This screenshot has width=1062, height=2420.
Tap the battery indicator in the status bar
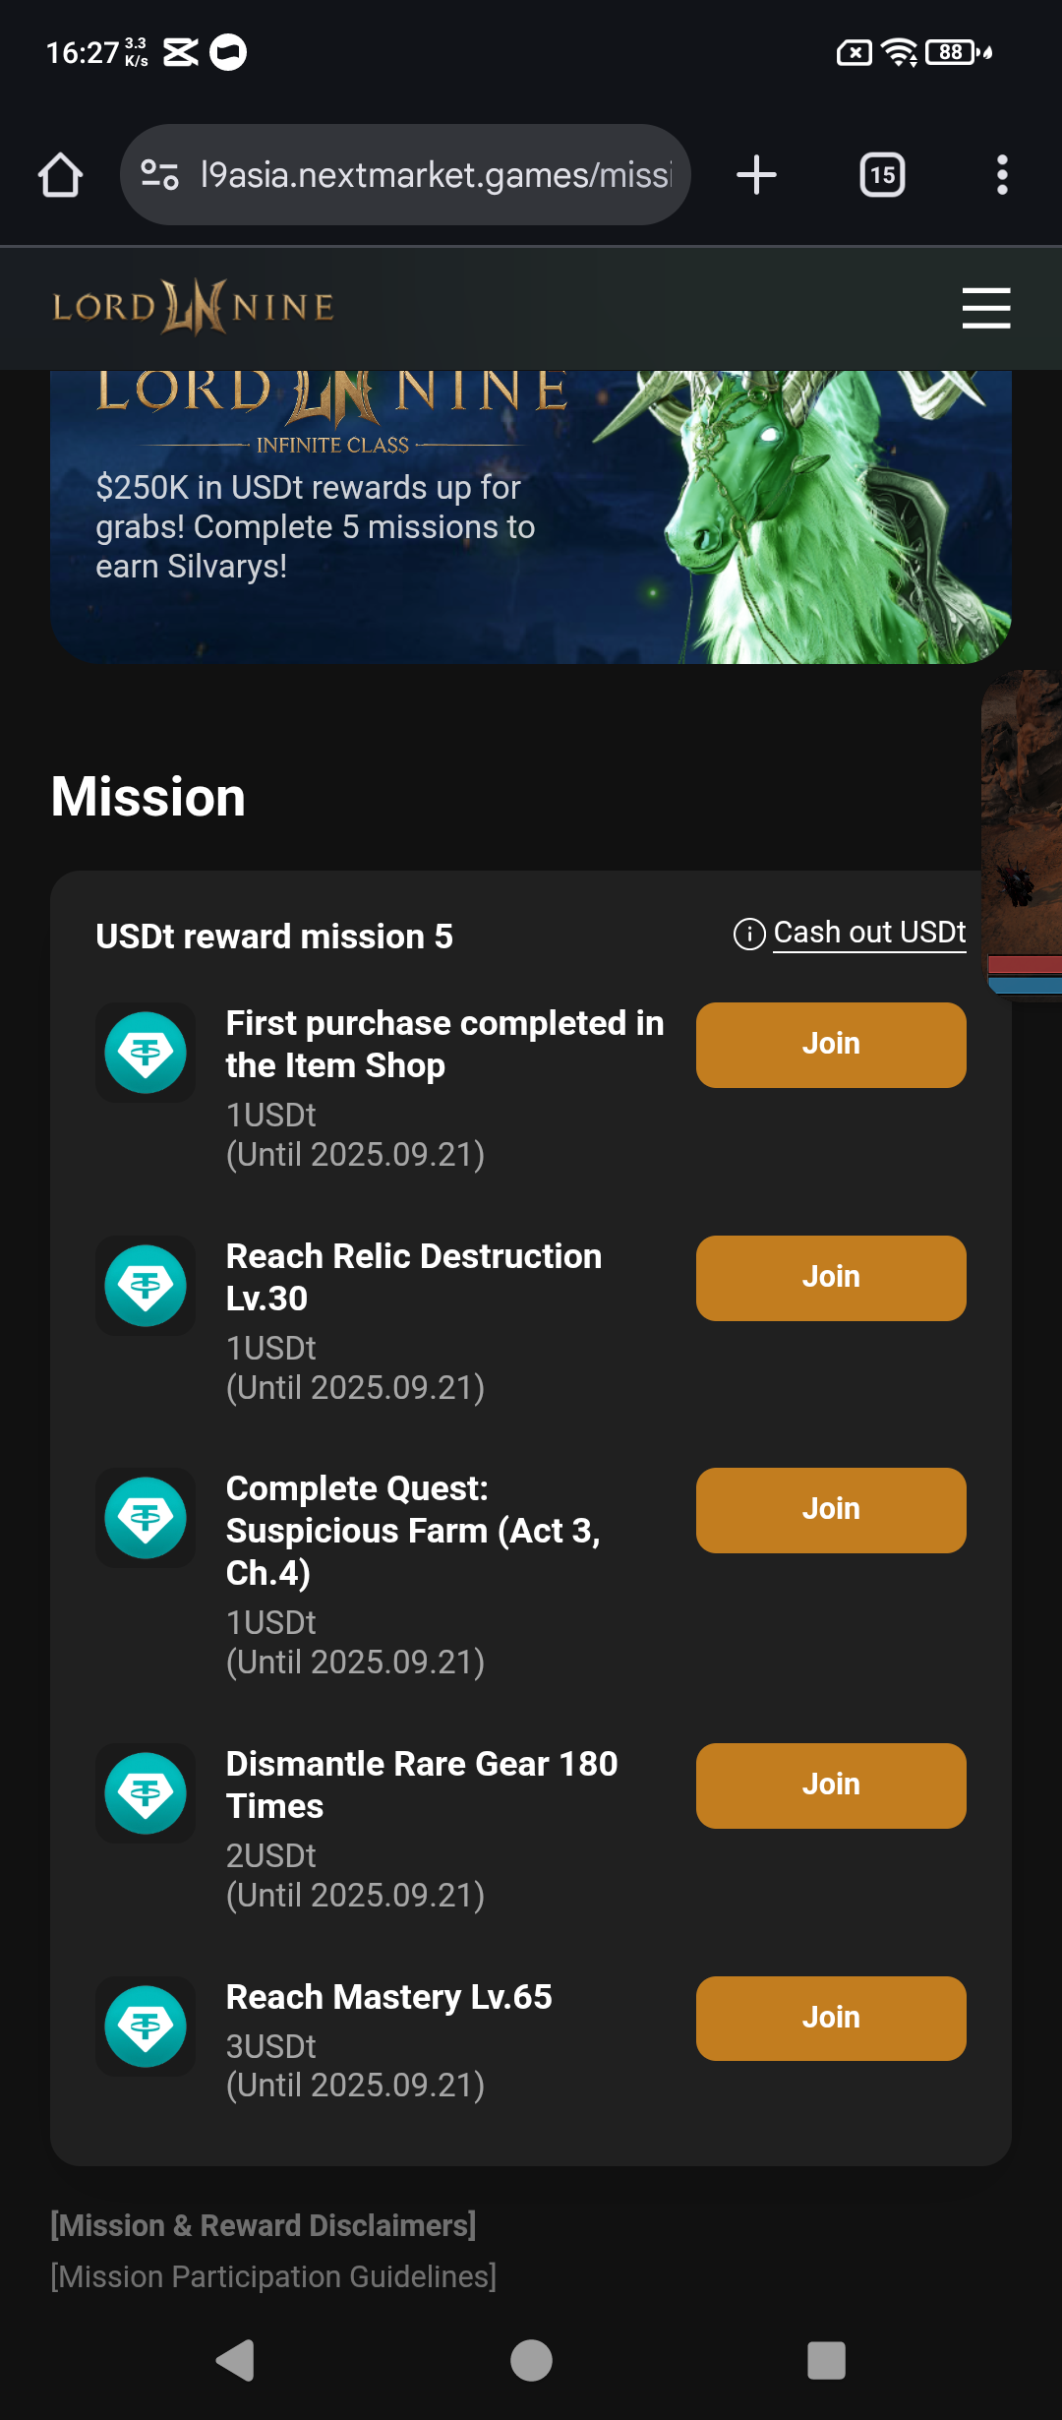point(947,52)
